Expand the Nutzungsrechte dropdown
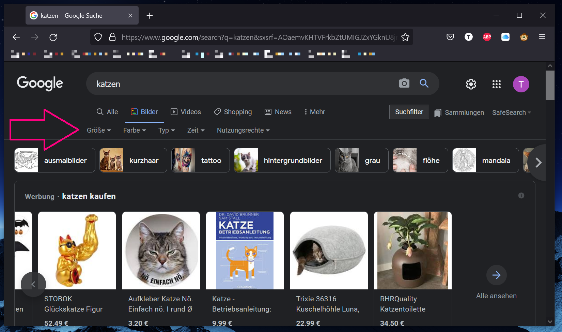This screenshot has width=562, height=332. tap(243, 131)
